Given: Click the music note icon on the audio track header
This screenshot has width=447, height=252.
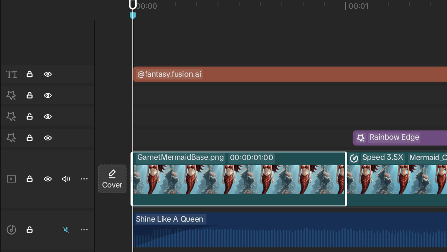Looking at the screenshot, I should pyautogui.click(x=11, y=230).
